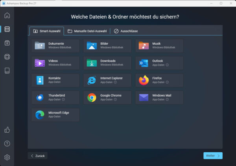Open help question mark icon
This screenshot has width=236, height=166.
[7, 144]
